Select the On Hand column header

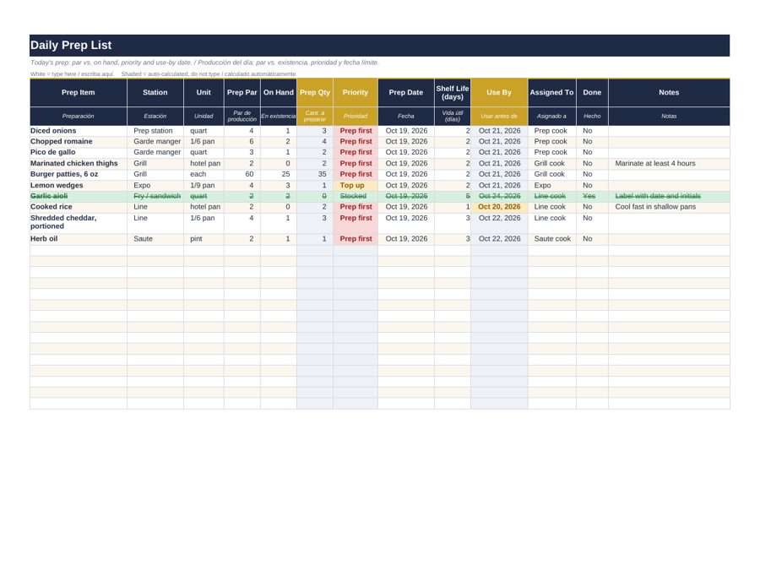(x=278, y=92)
